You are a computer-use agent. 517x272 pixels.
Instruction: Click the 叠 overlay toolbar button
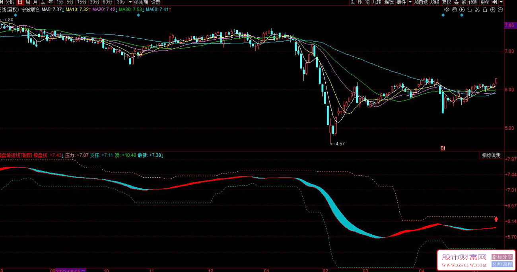457,2
